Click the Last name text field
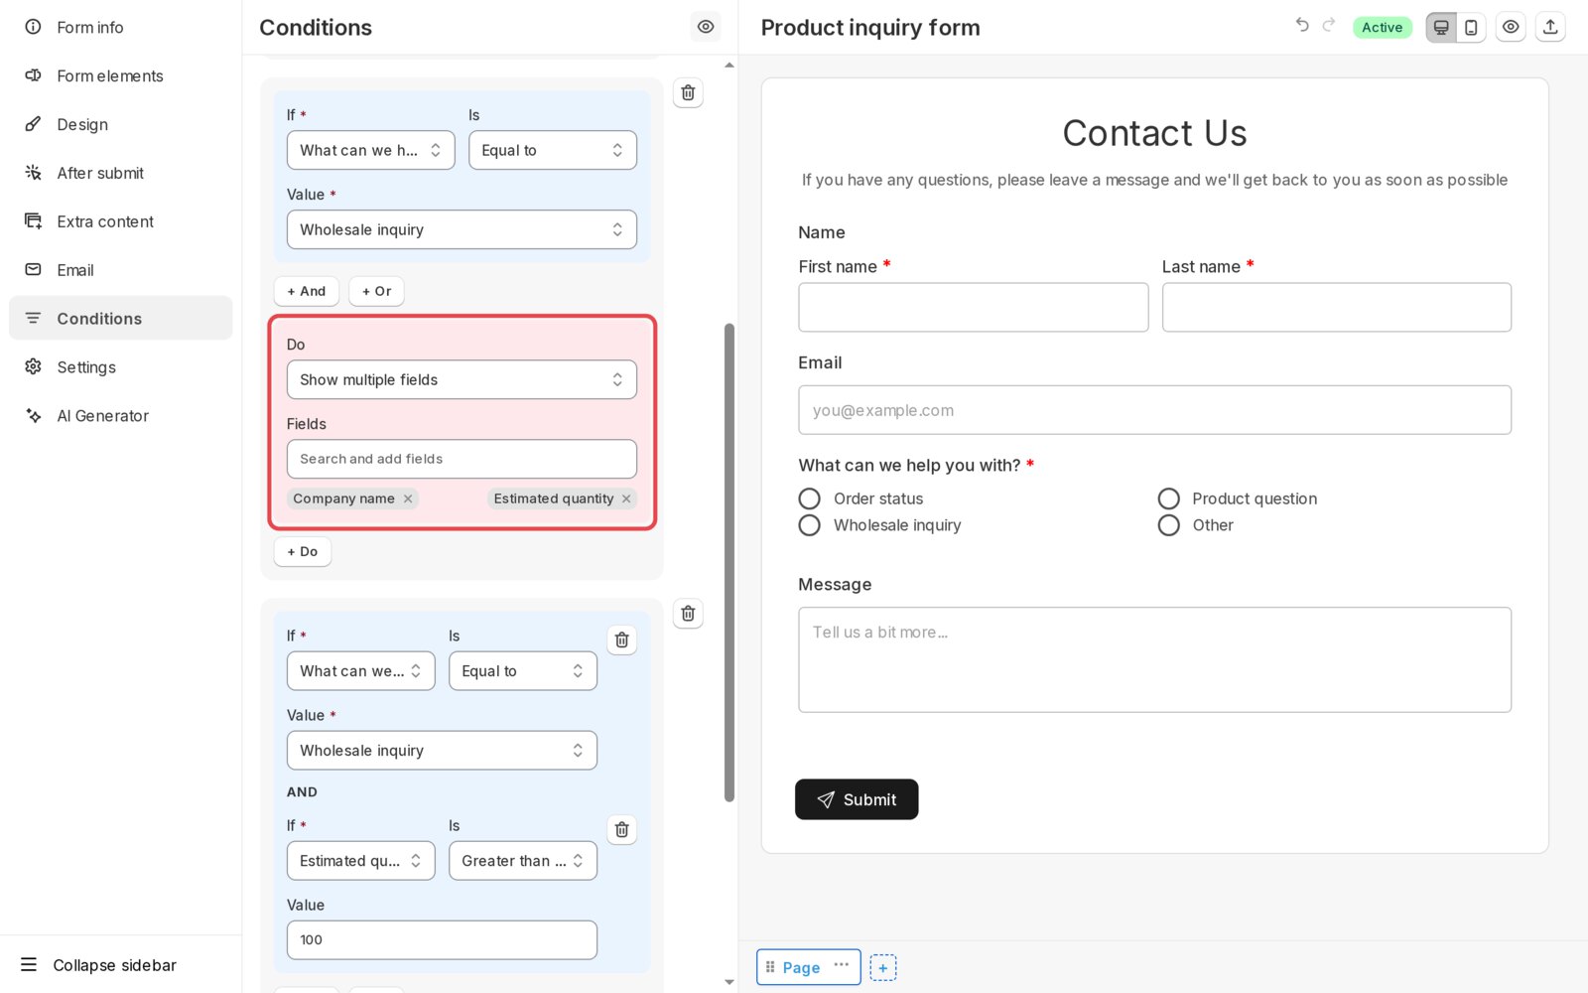The width and height of the screenshot is (1588, 993). pyautogui.click(x=1337, y=307)
